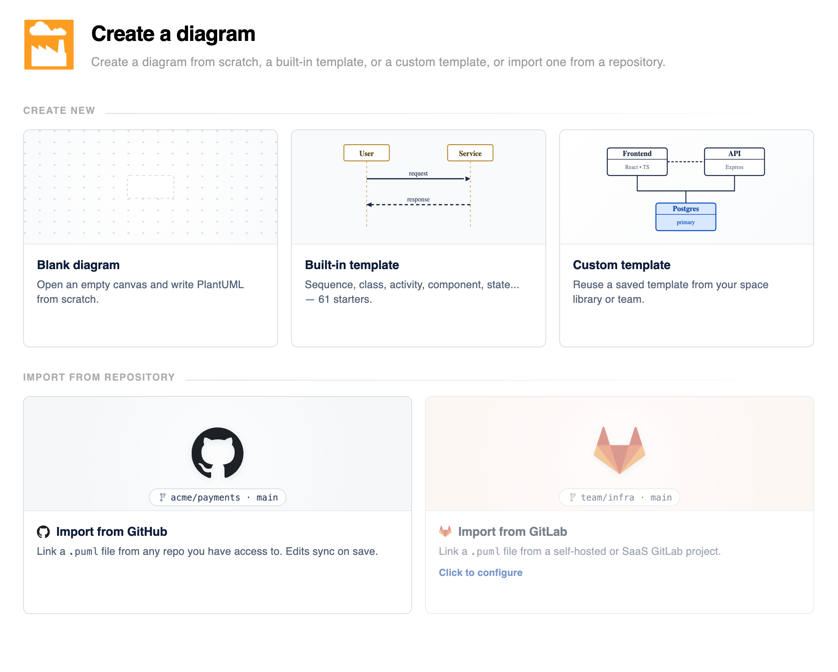Click the sequence diagram preview thumbnail
This screenshot has width=838, height=672.
click(x=419, y=187)
